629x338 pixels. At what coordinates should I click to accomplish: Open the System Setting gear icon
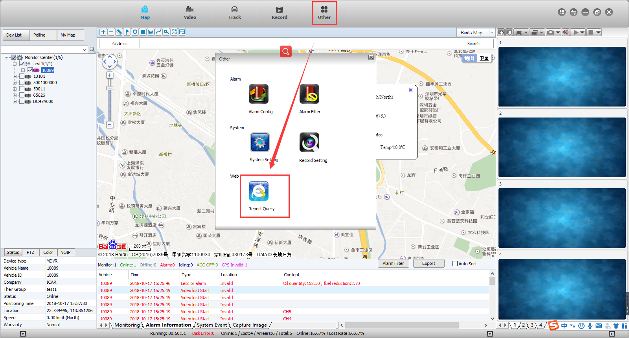pos(260,142)
